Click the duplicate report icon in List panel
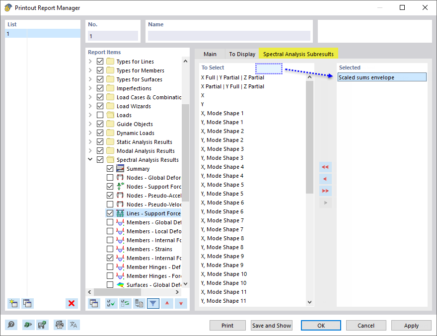 pos(27,303)
